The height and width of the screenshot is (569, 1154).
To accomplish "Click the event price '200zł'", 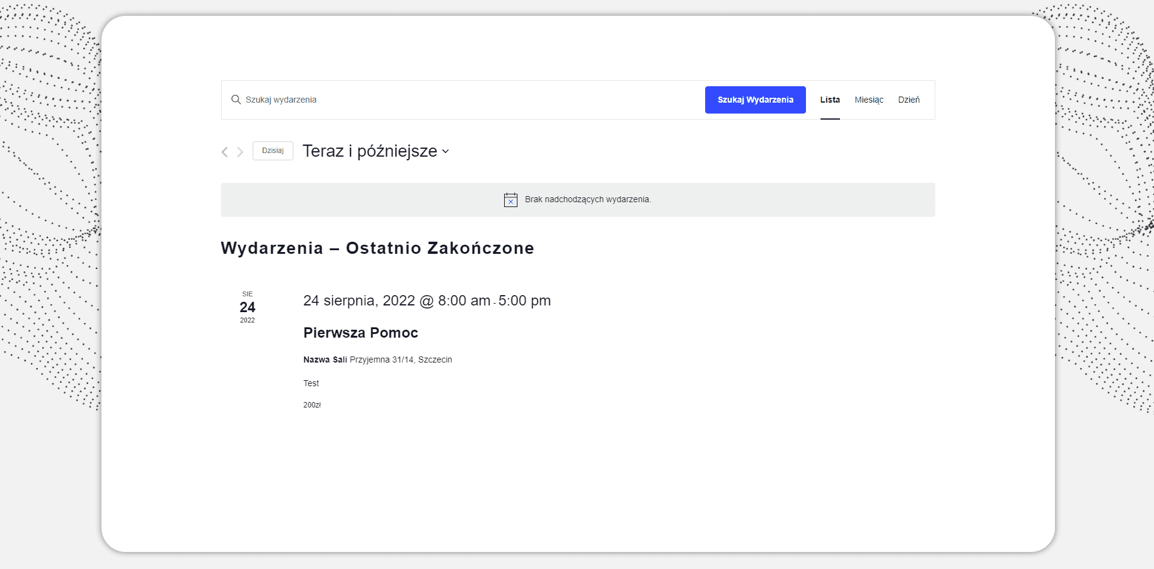I will [x=312, y=405].
